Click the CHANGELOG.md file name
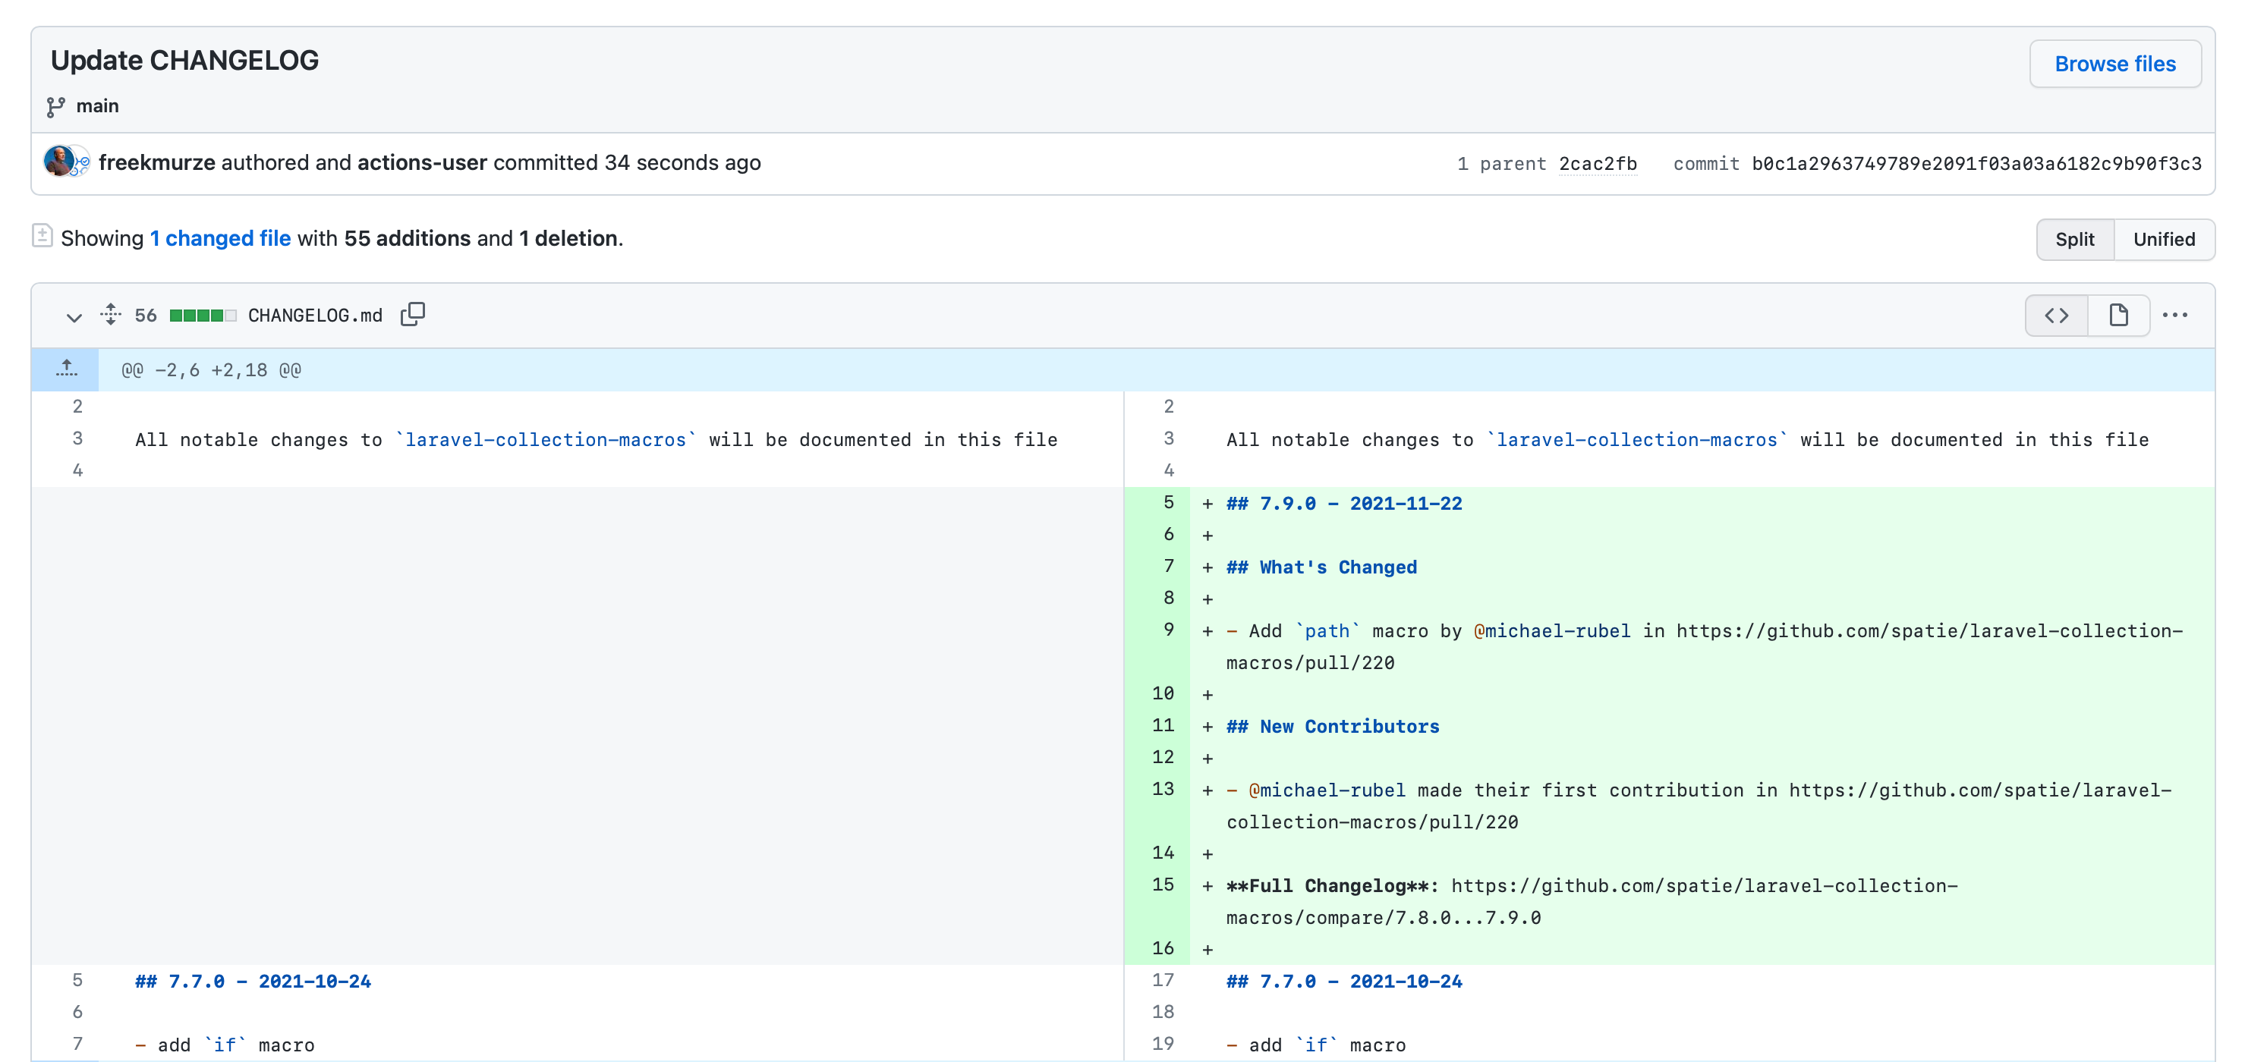 coord(315,316)
